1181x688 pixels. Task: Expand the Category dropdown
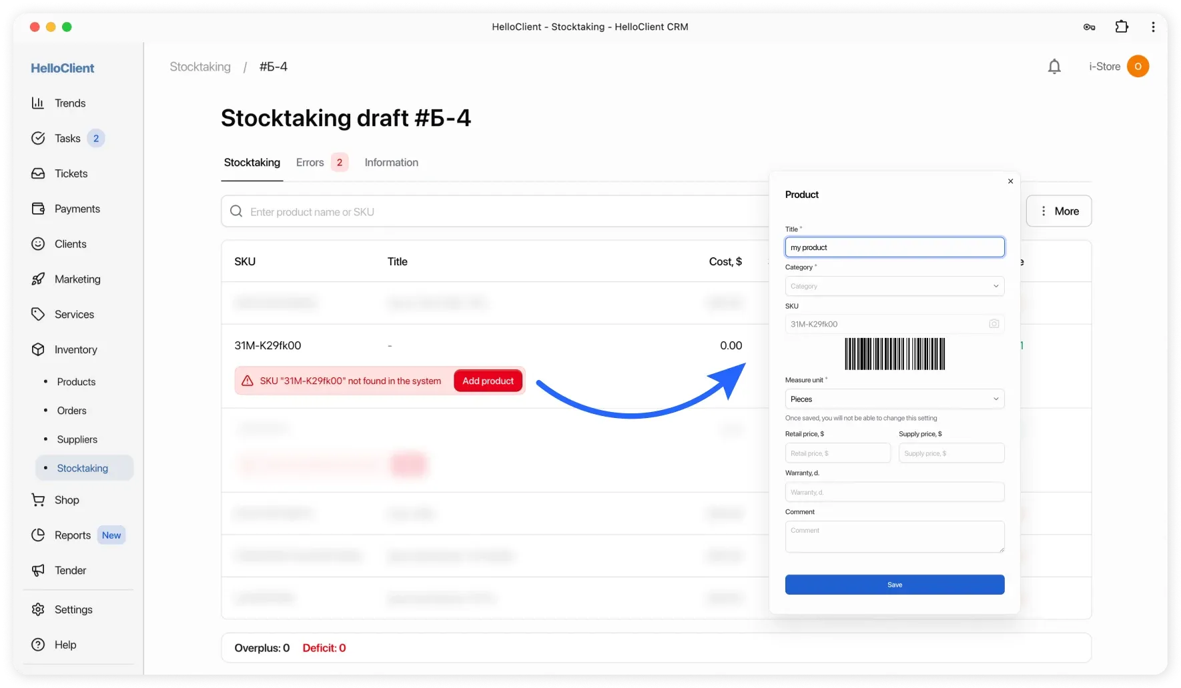point(894,286)
